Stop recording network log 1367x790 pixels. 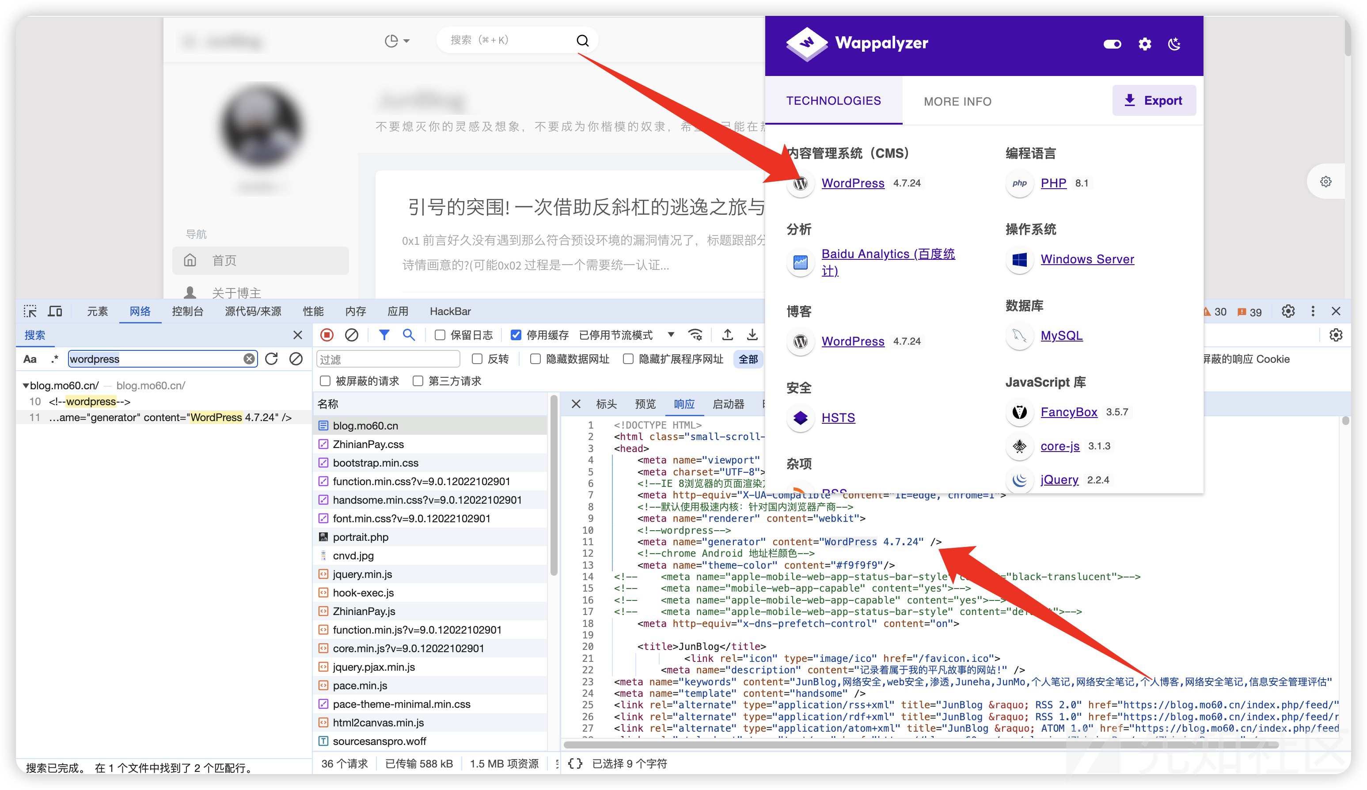(x=327, y=335)
